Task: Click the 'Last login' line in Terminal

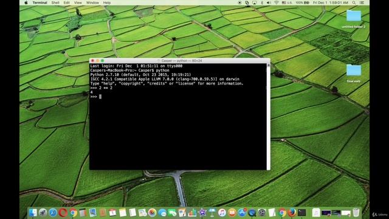Action: (x=136, y=66)
